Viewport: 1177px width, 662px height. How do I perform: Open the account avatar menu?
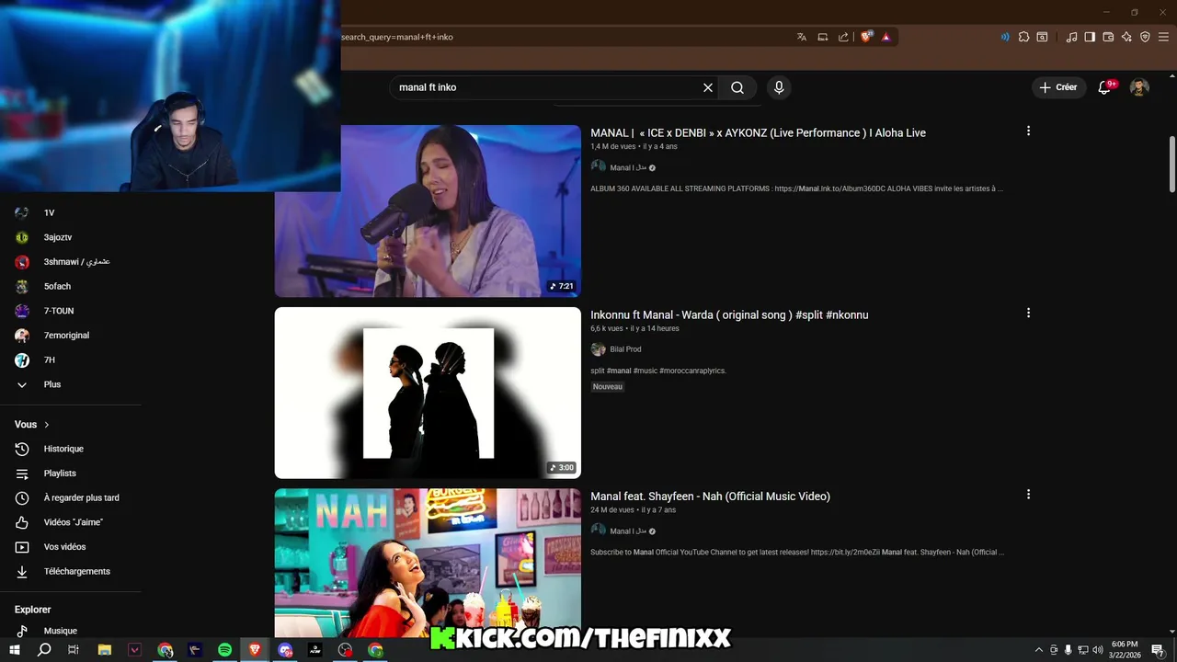pos(1139,87)
